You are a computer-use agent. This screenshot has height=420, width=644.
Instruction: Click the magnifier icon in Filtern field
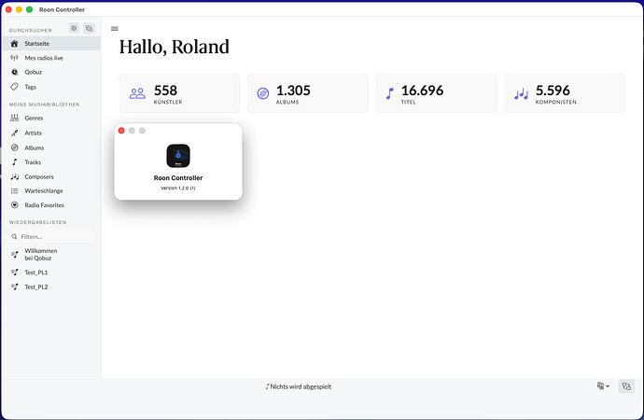(14, 236)
